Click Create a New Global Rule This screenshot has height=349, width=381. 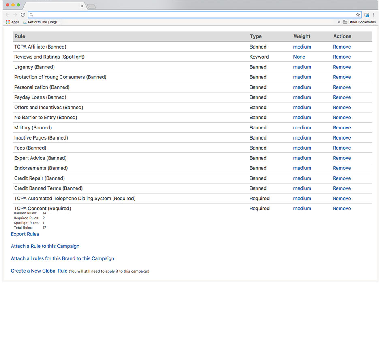pyautogui.click(x=39, y=271)
